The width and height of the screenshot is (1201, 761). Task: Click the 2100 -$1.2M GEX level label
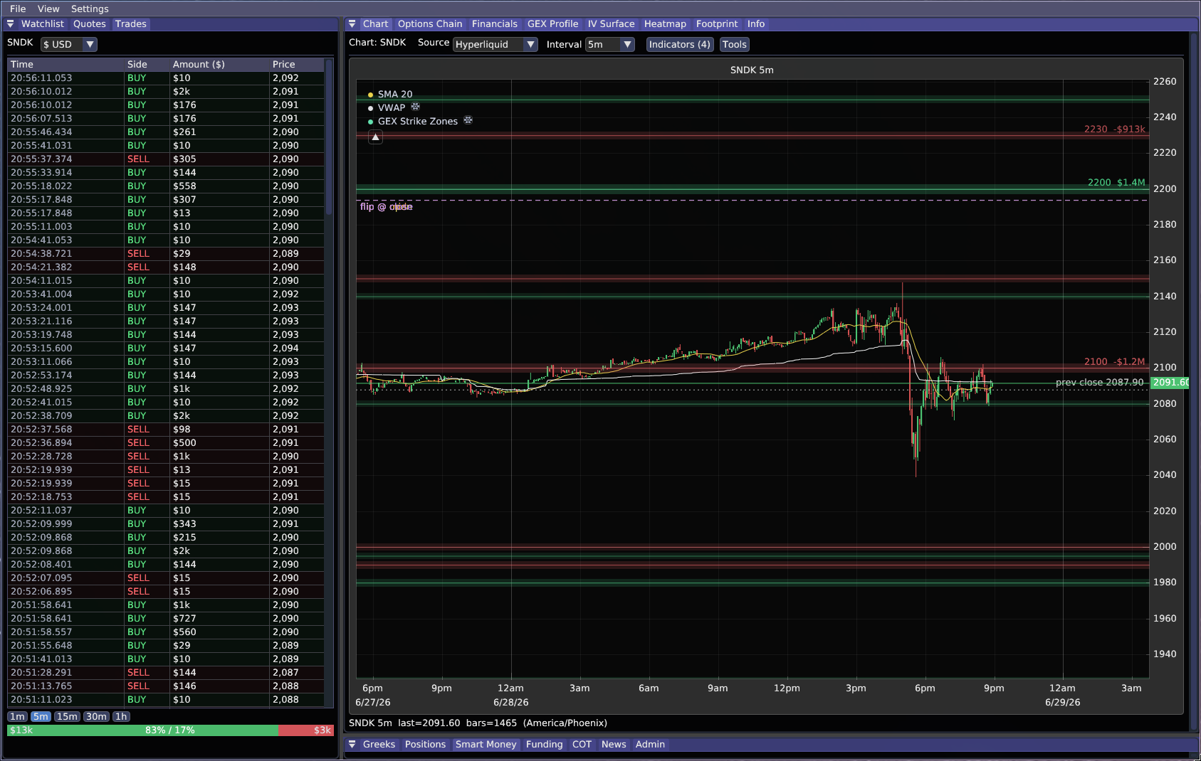pyautogui.click(x=1114, y=361)
